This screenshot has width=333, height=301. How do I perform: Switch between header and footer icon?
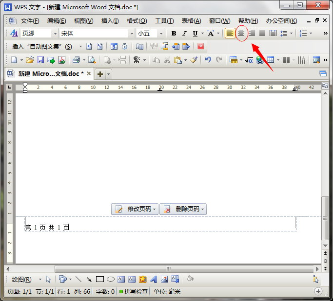point(165,46)
